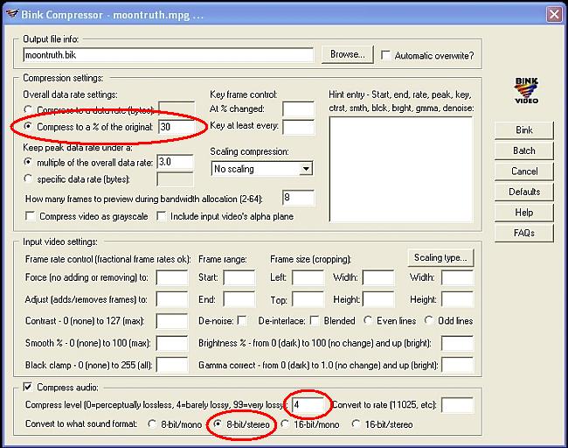Screen dimensions: 568x448
Task: Open the FAQs
Action: [x=523, y=233]
